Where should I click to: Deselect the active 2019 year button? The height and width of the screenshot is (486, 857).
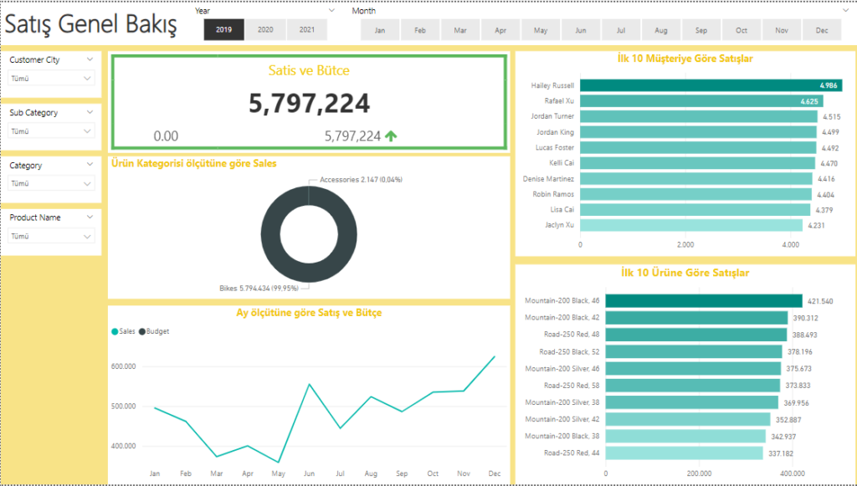pyautogui.click(x=224, y=30)
